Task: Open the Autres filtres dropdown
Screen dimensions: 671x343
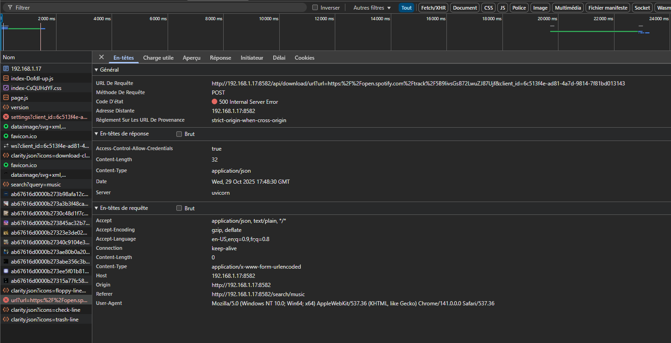Action: click(372, 8)
